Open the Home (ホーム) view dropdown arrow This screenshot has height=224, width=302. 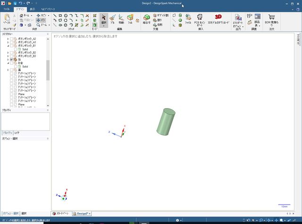pyautogui.click(x=32, y=16)
